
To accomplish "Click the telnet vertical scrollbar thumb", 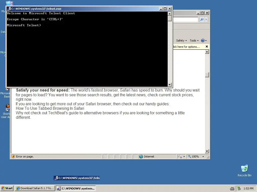I will (169, 18).
